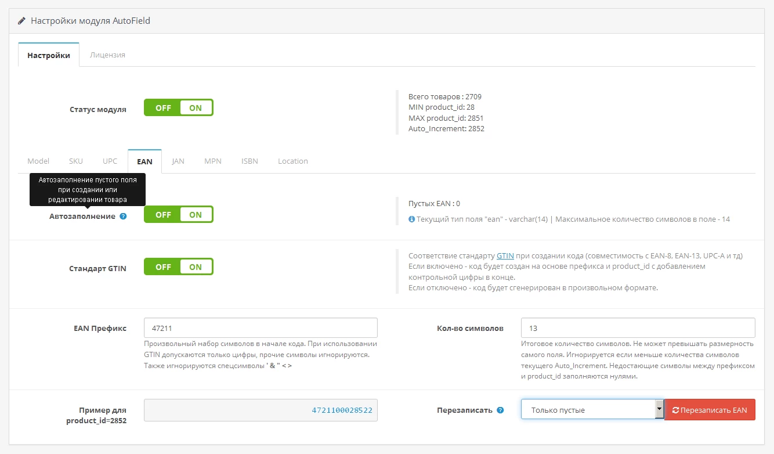Screen dimensions: 774x454
Task: Switch to the ISBN tab
Action: point(249,161)
